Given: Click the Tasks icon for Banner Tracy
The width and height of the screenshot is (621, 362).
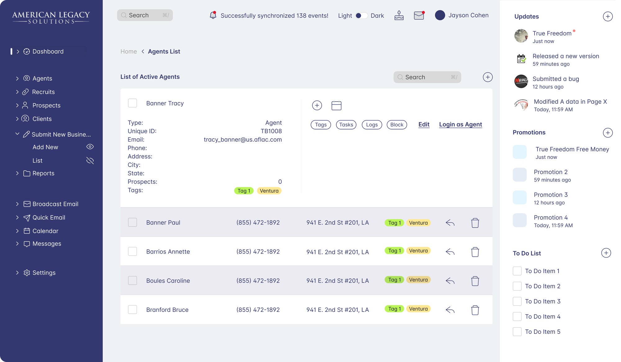Looking at the screenshot, I should point(346,124).
